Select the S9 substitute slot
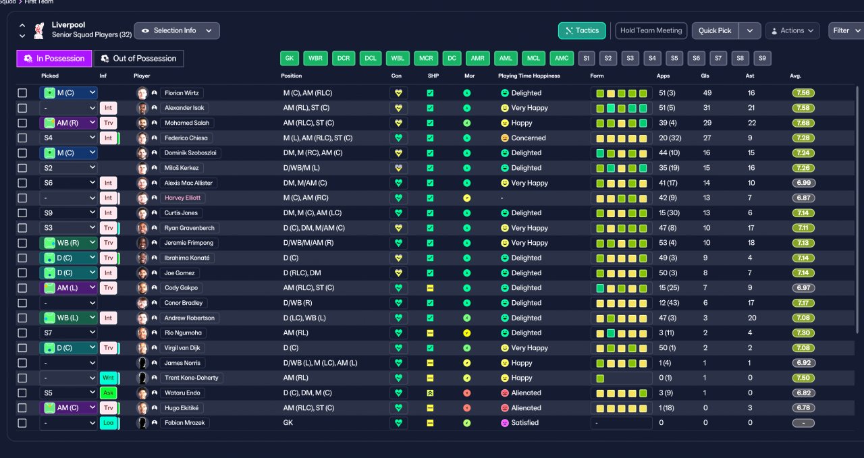 point(762,58)
